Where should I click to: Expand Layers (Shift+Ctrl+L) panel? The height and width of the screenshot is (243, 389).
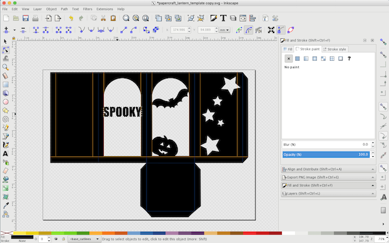coord(328,194)
